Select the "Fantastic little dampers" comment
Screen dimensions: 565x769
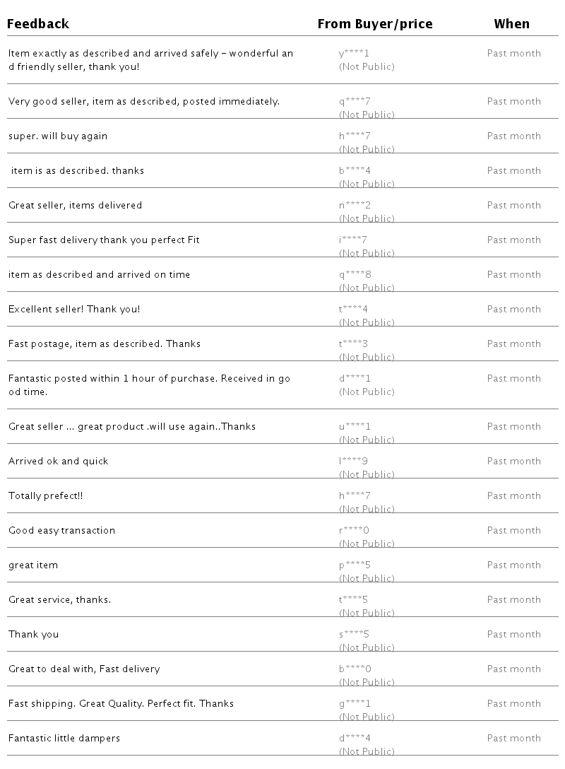[x=64, y=739]
